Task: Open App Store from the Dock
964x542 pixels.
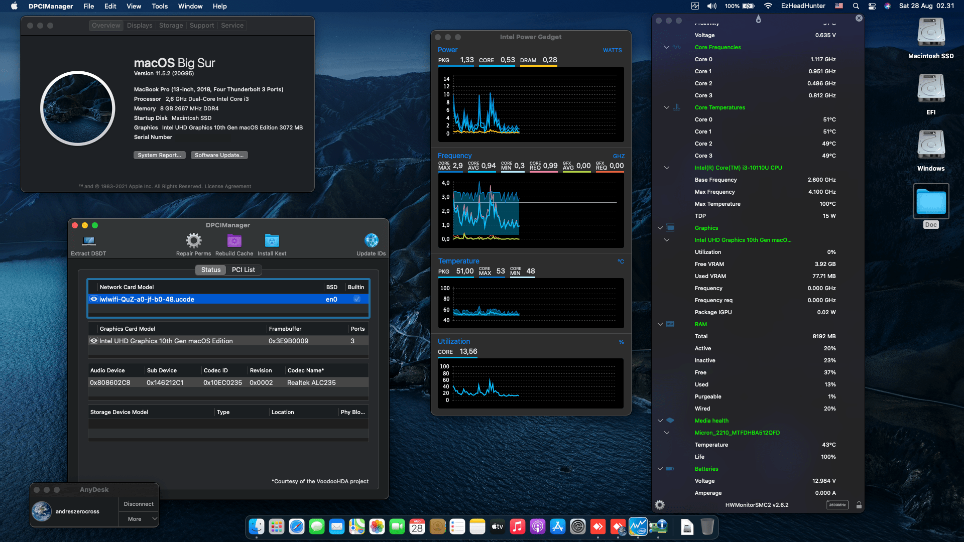Action: point(558,526)
